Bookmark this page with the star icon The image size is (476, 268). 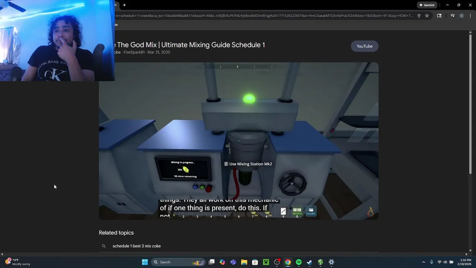click(x=427, y=16)
